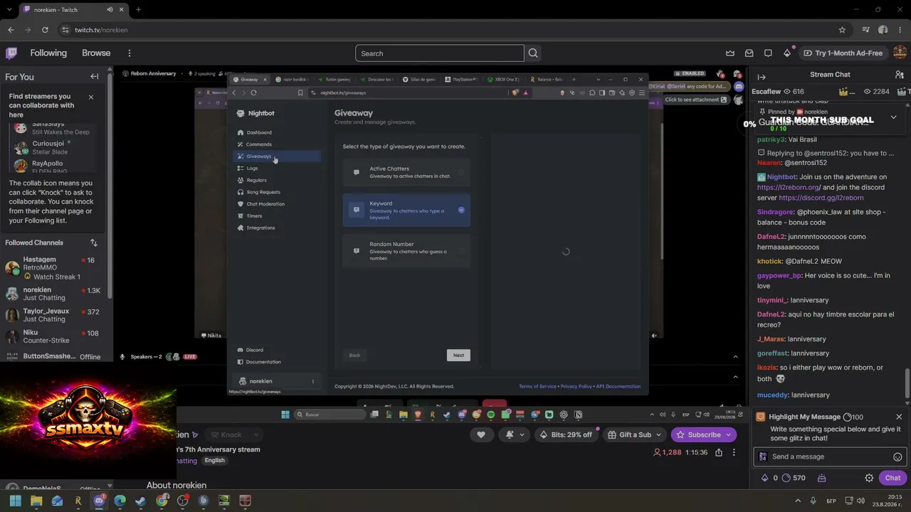Open the emote picker in chat
911x512 pixels.
click(x=897, y=457)
